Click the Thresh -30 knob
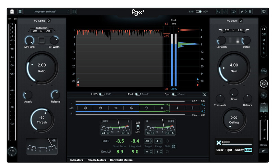 [42, 120]
